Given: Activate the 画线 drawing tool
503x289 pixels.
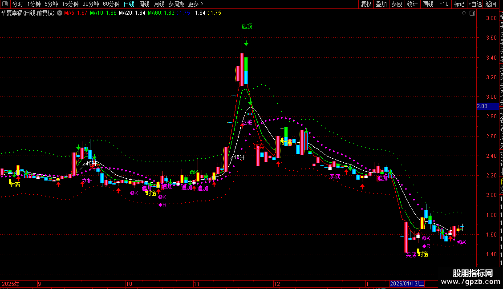Looking at the screenshot, I should pyautogui.click(x=428, y=4).
